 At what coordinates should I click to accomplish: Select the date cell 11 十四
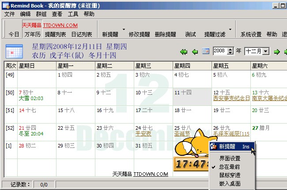[192, 97]
